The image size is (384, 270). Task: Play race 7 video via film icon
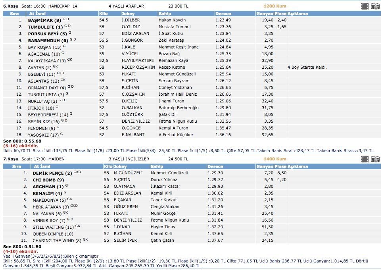coord(365,159)
